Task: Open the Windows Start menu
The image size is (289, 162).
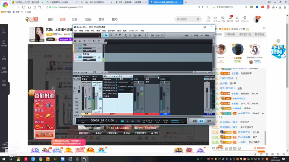Action: (x=4, y=159)
